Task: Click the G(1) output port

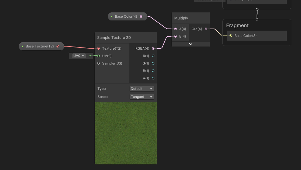Action: [153, 63]
